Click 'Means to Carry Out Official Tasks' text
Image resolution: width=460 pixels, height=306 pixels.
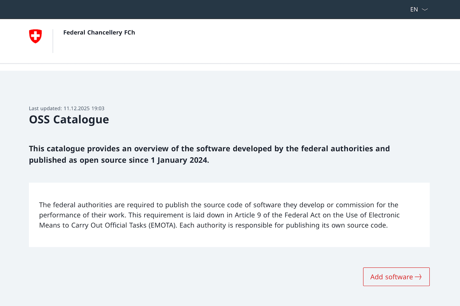click(93, 225)
